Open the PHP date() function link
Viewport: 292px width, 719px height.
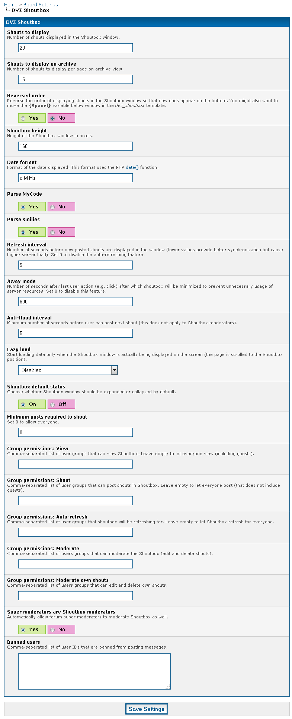click(x=132, y=167)
